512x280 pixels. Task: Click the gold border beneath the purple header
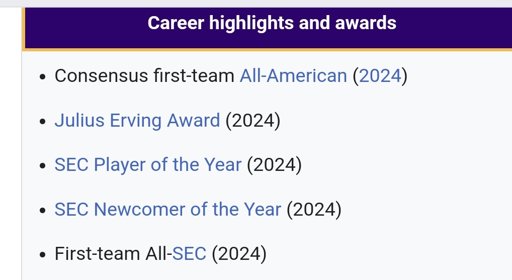(x=268, y=50)
